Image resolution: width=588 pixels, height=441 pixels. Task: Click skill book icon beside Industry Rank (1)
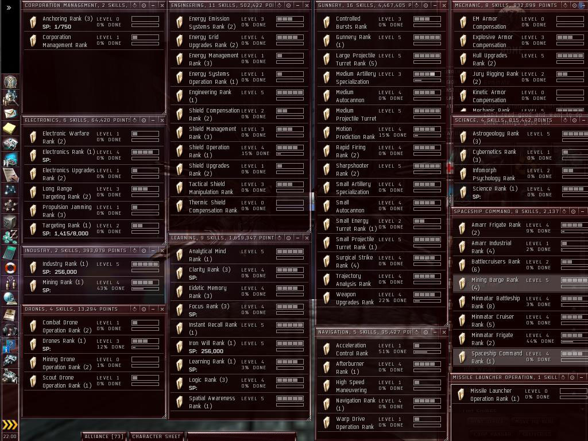[33, 268]
